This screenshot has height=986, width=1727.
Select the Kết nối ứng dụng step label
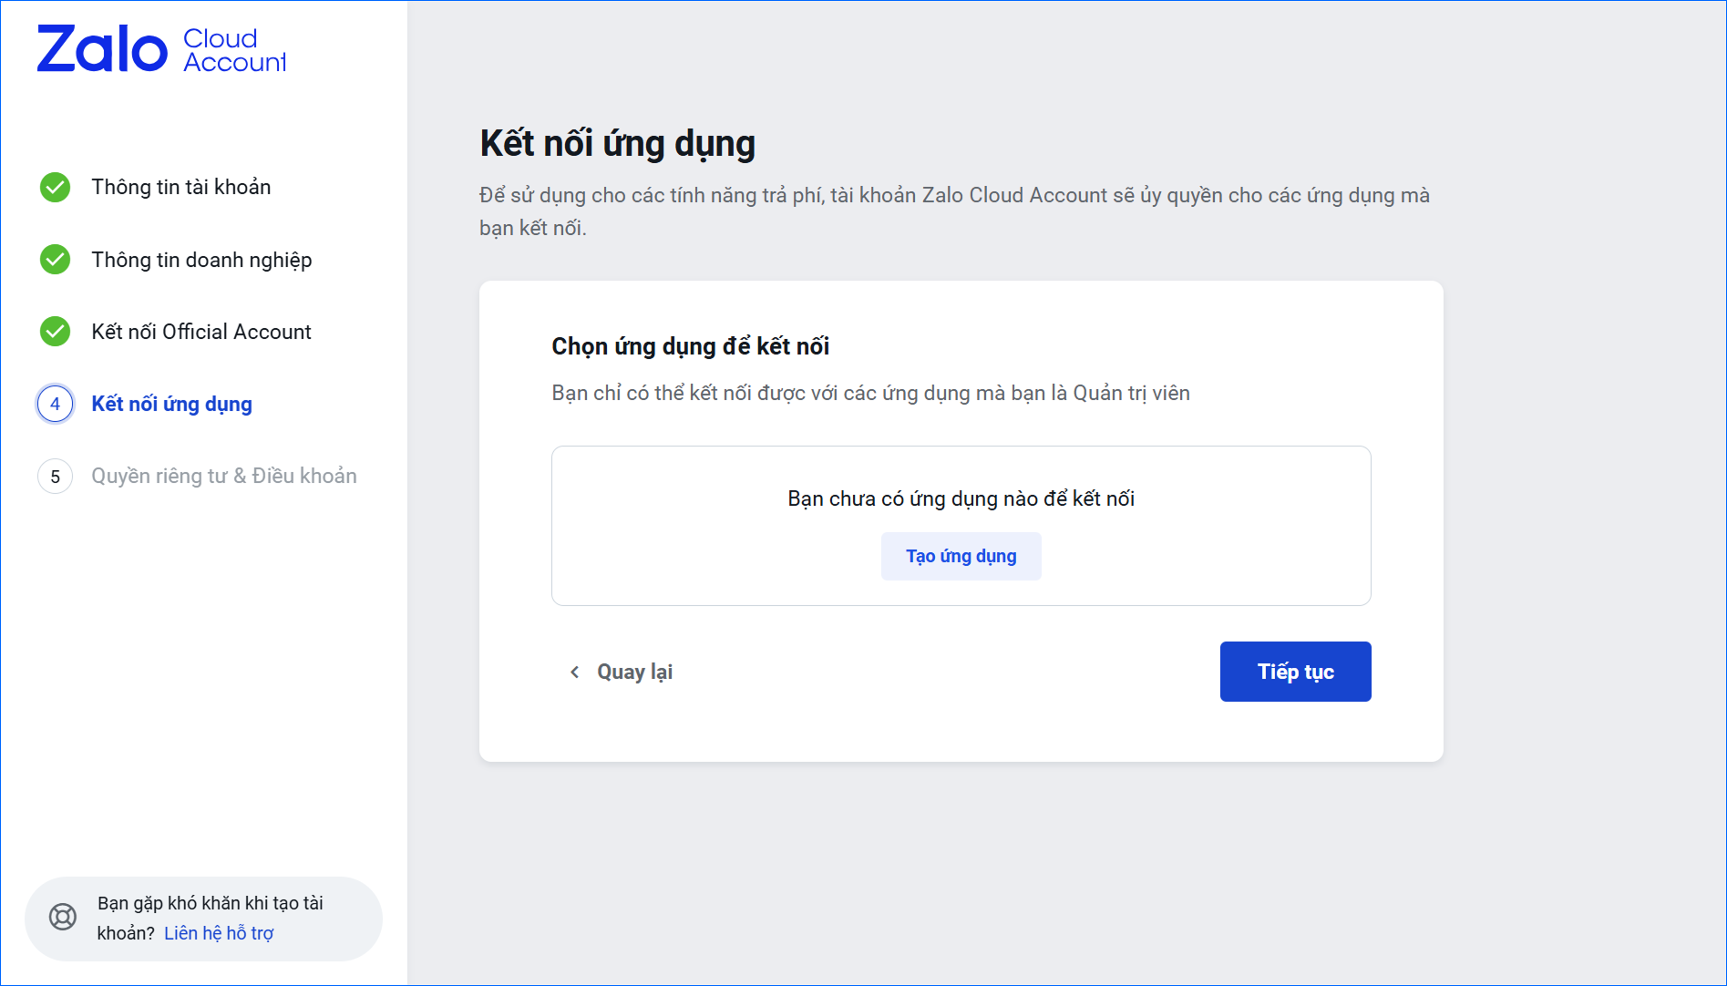(171, 404)
